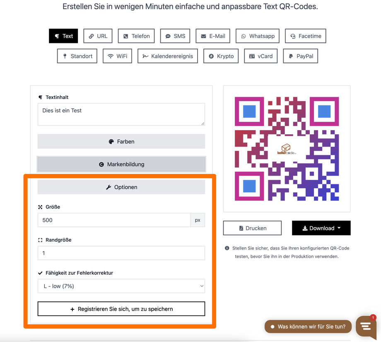
Task: Click the generated QR code preview image
Action: coord(287,149)
